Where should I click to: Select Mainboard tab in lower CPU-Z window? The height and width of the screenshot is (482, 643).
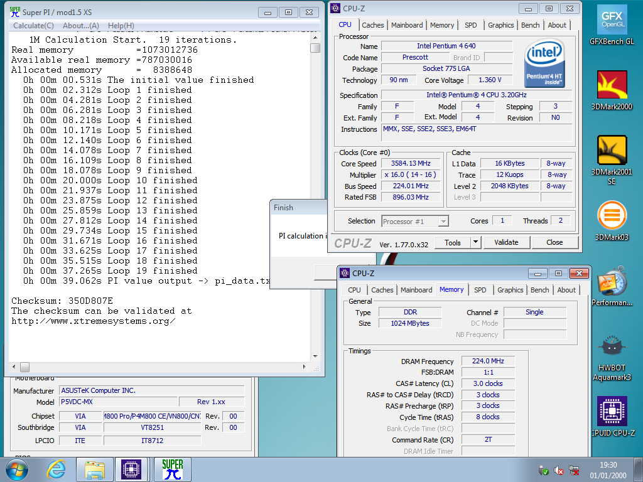tap(416, 290)
